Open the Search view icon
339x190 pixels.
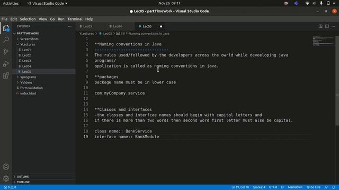[6, 40]
